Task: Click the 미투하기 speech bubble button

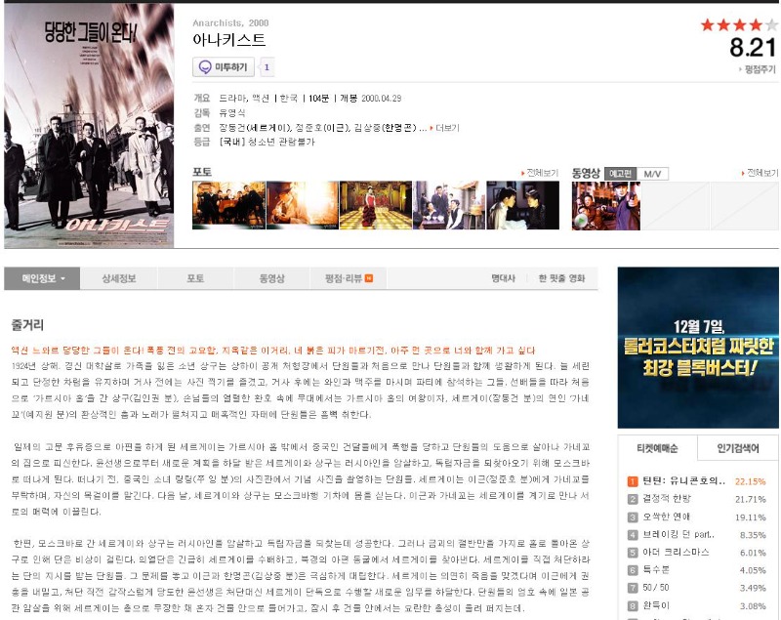Action: [224, 67]
